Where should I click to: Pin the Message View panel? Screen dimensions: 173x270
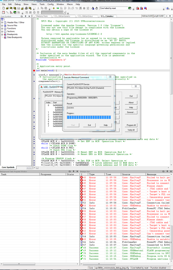tap(167, 171)
